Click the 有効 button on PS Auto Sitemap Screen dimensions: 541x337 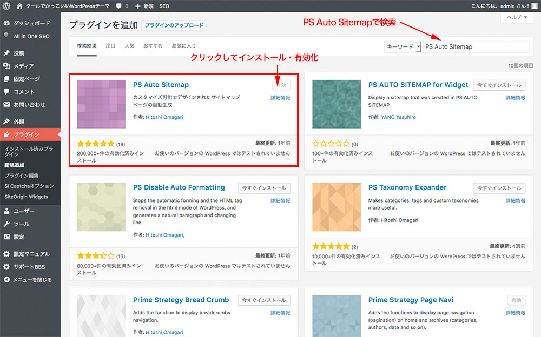coord(281,85)
